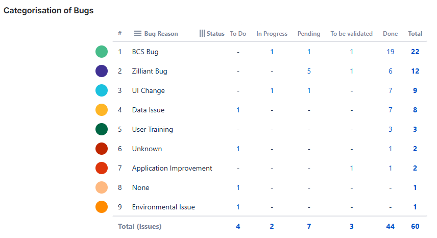Click the To be validated column header
This screenshot has height=238, width=437.
pos(351,34)
